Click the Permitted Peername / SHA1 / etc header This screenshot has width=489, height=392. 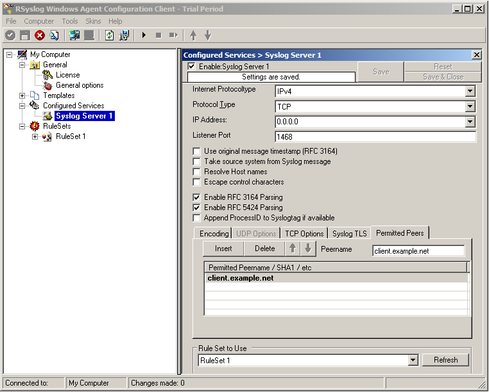336,268
